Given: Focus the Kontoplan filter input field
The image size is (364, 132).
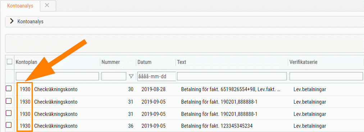Looking at the screenshot, I should [57, 76].
